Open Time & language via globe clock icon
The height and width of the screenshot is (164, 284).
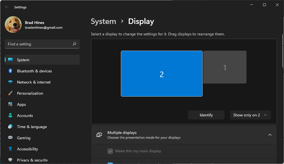click(10, 127)
